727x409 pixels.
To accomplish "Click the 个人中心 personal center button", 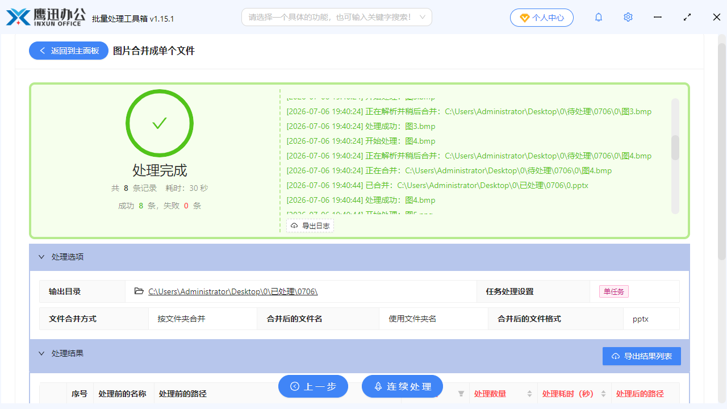I will [x=542, y=18].
